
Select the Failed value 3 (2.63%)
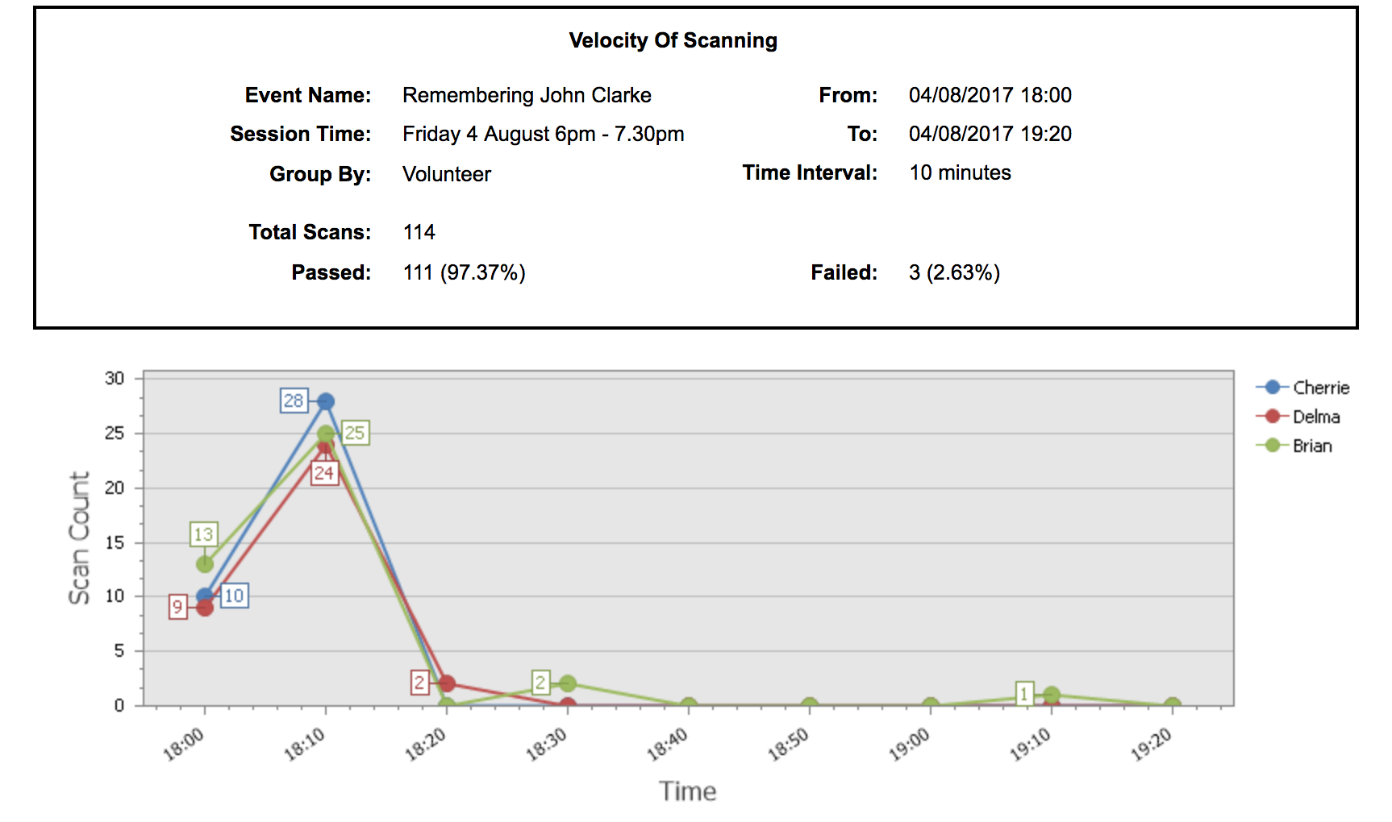click(x=954, y=272)
